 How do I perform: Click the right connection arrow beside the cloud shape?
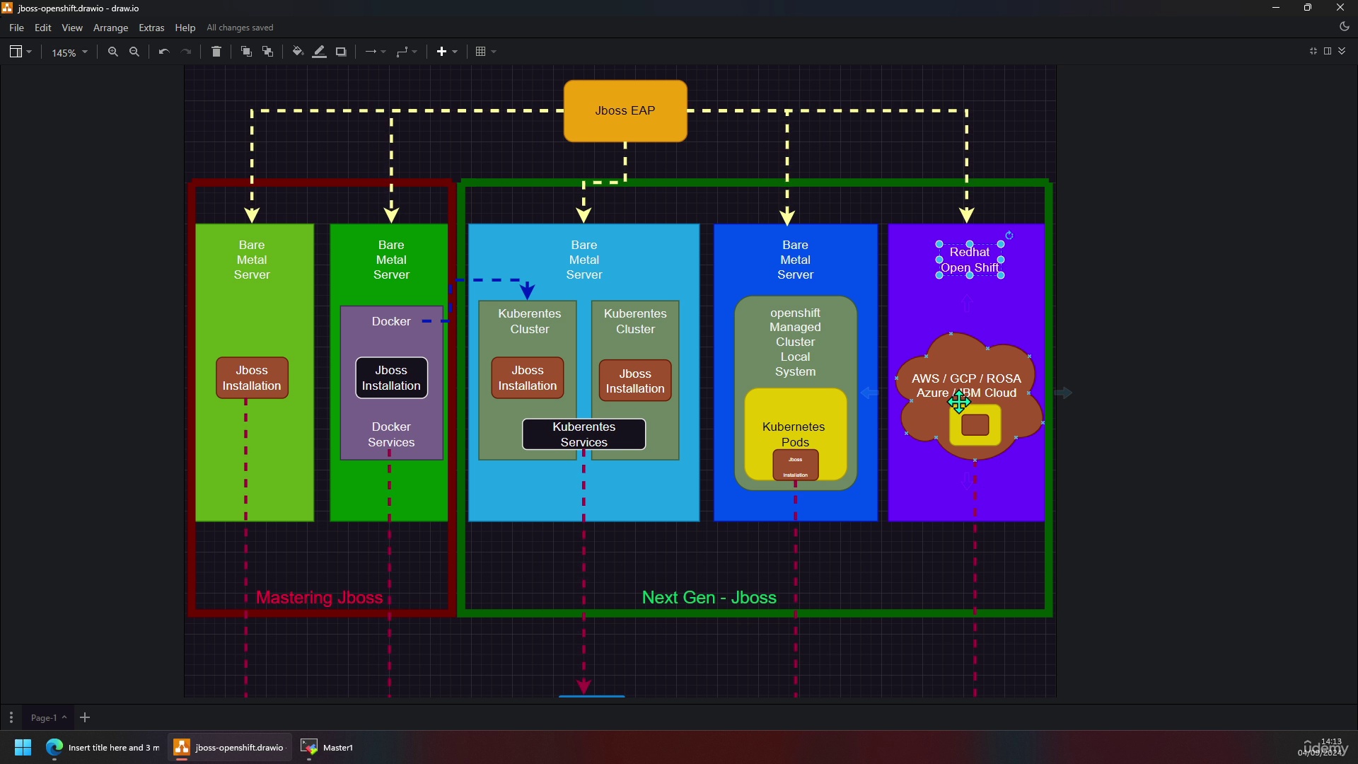pos(1063,393)
